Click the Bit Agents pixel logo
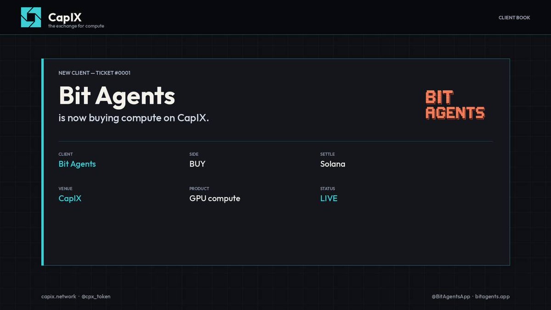This screenshot has width=551, height=310. [455, 105]
